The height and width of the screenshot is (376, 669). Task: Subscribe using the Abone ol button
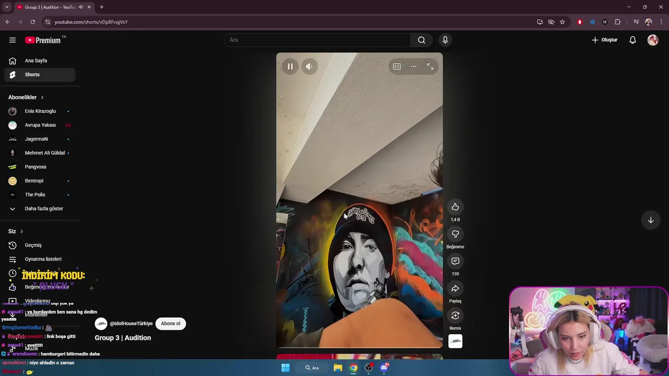pos(170,324)
